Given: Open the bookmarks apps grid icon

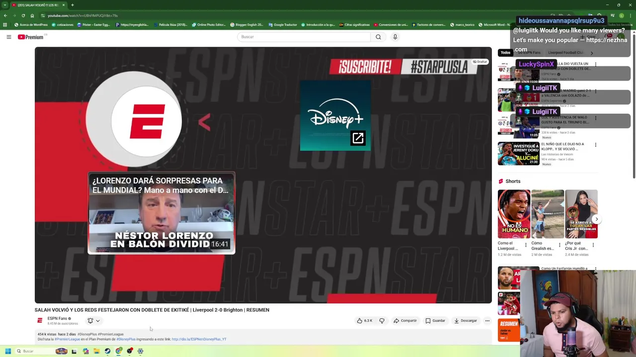Looking at the screenshot, I should [x=5, y=25].
